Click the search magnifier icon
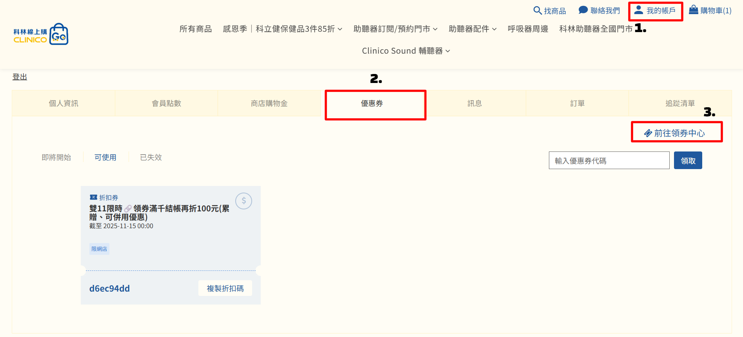 pyautogui.click(x=538, y=11)
